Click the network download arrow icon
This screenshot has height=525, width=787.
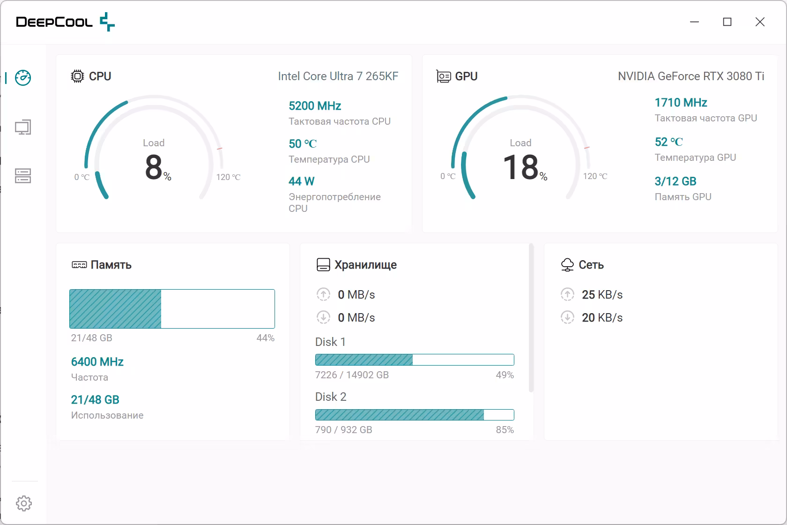(x=567, y=317)
